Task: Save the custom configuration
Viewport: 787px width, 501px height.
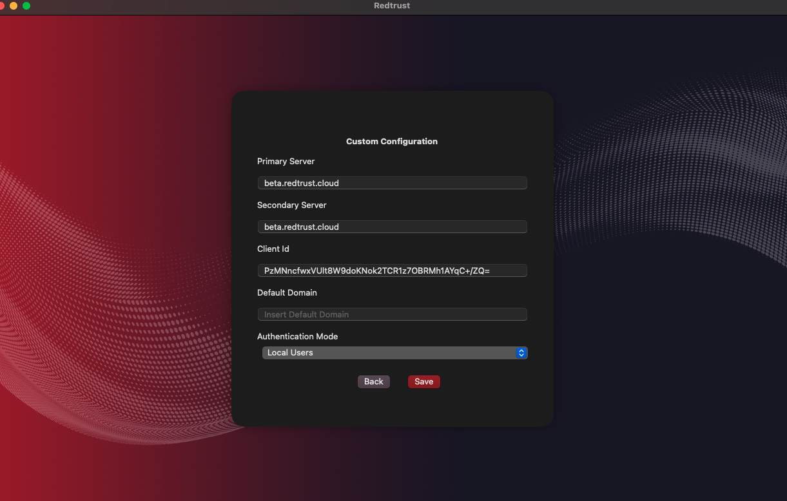Action: [x=423, y=382]
